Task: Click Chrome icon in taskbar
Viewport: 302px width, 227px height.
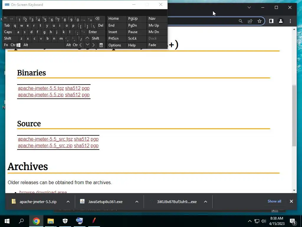Action: pos(36,221)
